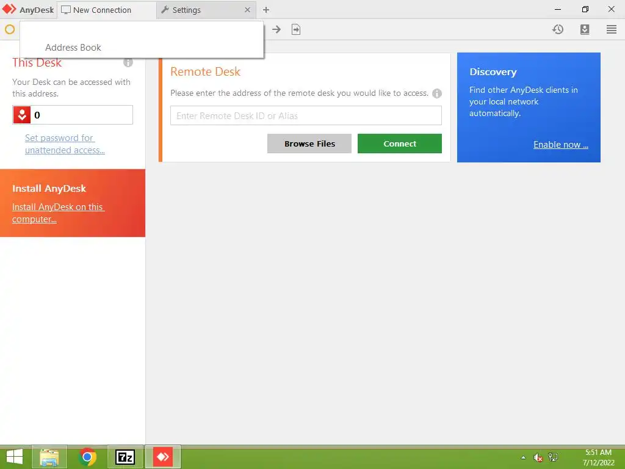Click Enable now link in Discovery

pos(561,145)
